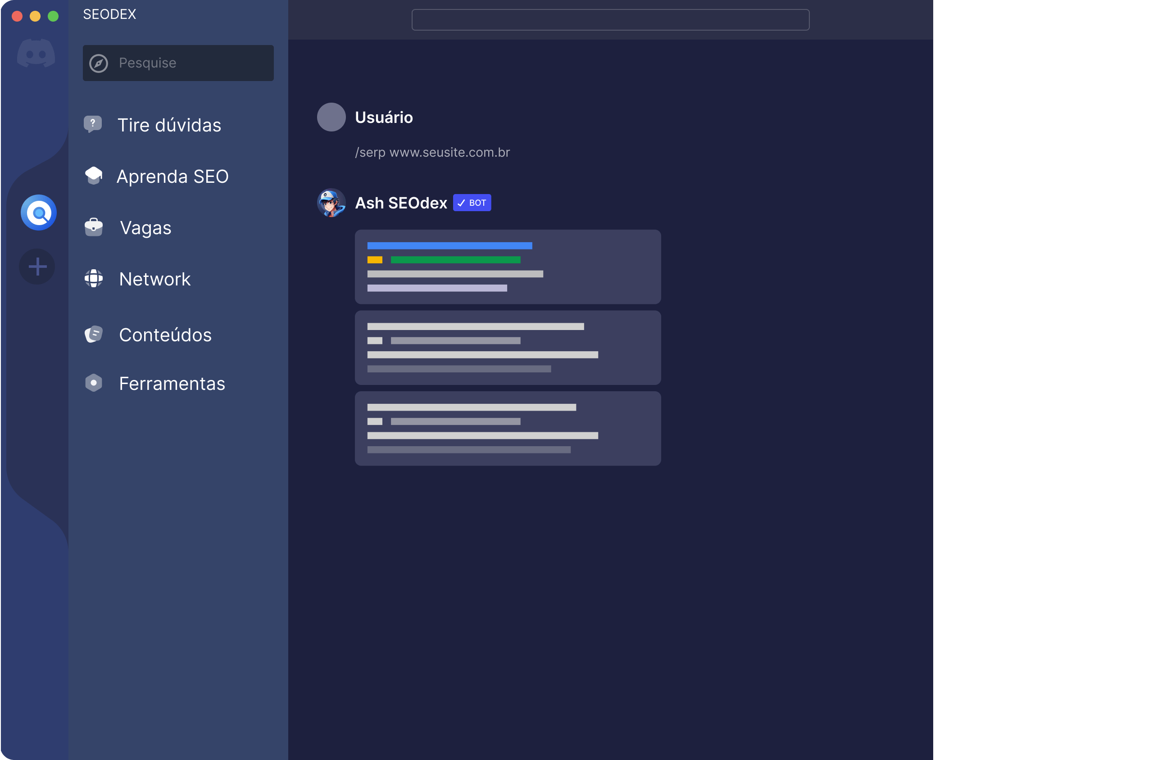Click the first colored SERP result card

click(x=508, y=267)
